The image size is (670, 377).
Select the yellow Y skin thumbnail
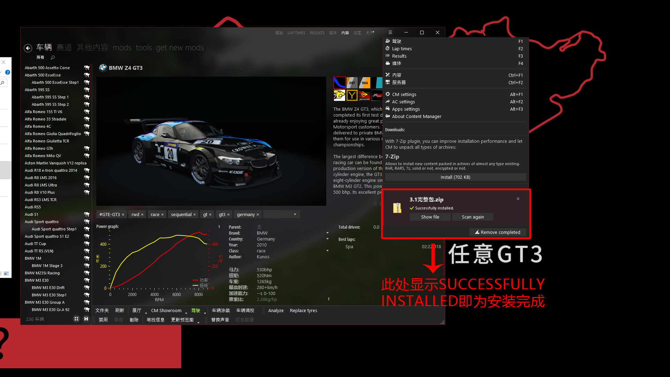(352, 95)
